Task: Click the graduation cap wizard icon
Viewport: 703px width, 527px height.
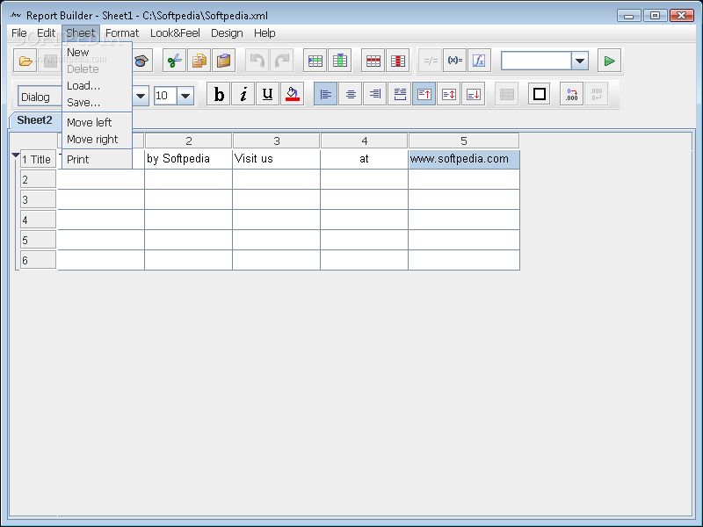Action: [x=141, y=61]
